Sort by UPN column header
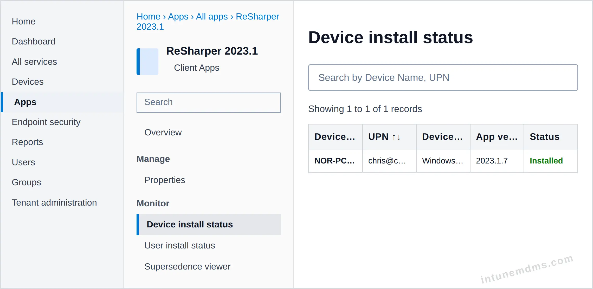This screenshot has width=593, height=289. click(389, 137)
